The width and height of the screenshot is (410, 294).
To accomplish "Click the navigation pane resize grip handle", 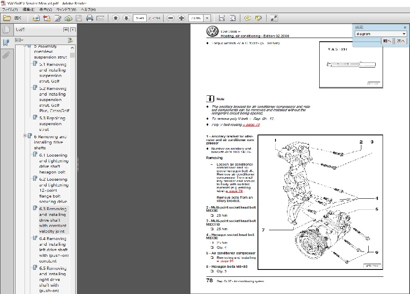I will 78,164.
